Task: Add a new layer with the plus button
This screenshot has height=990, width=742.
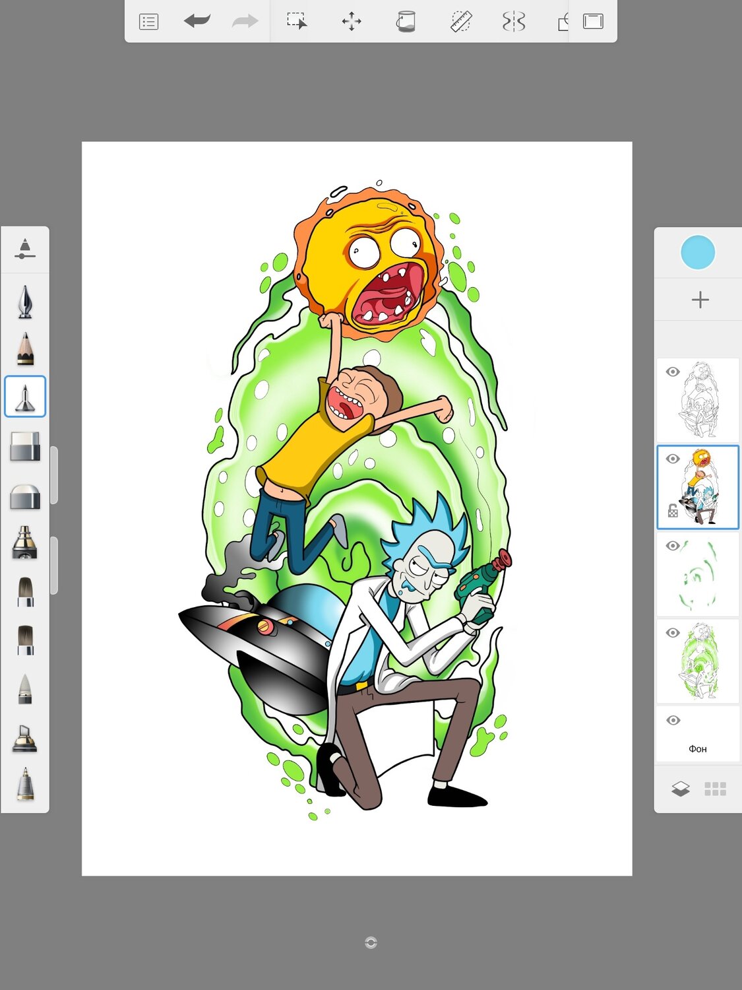Action: pyautogui.click(x=700, y=300)
